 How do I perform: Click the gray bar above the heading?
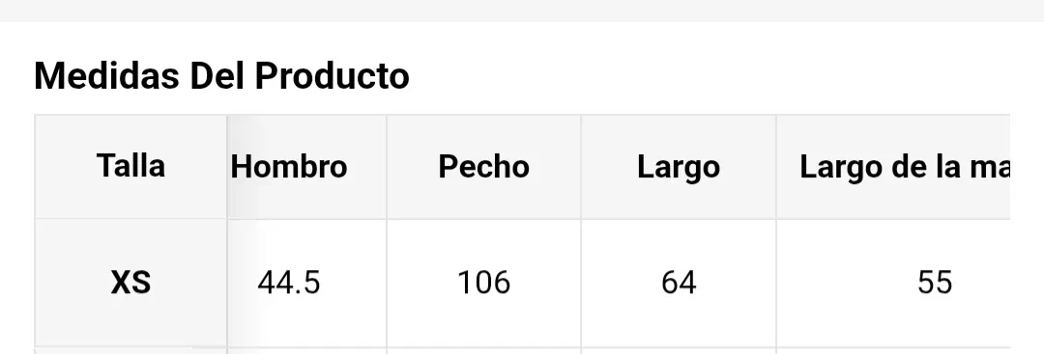click(x=522, y=11)
